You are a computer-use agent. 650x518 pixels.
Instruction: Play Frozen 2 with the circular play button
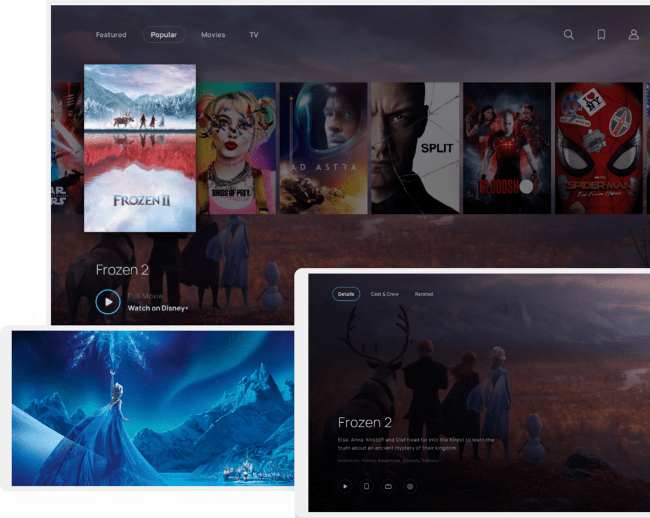coord(108,302)
